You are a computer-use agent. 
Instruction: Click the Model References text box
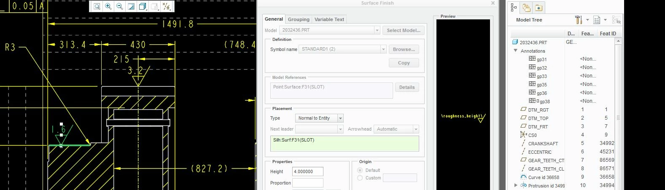331,91
